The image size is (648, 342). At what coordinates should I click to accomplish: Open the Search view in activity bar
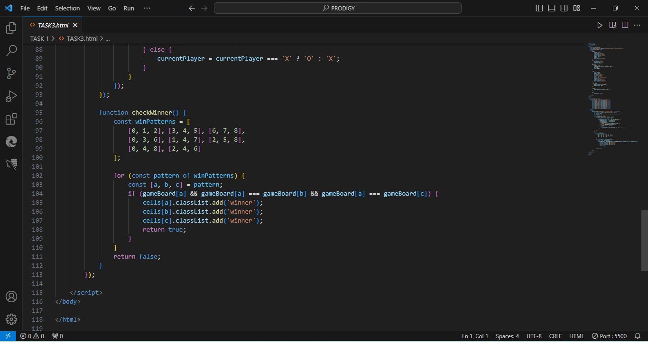(x=11, y=51)
